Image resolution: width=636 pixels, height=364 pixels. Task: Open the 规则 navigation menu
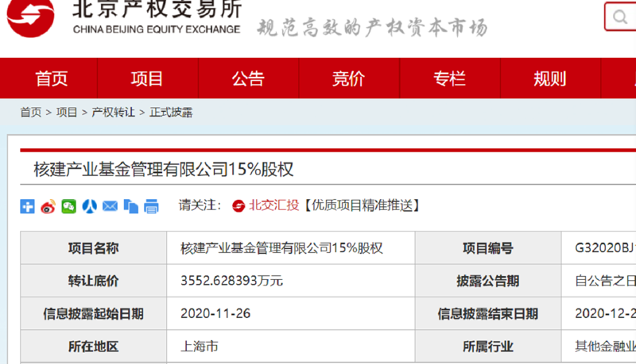[549, 79]
